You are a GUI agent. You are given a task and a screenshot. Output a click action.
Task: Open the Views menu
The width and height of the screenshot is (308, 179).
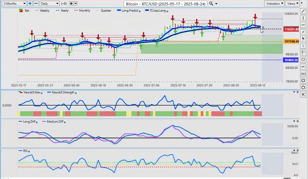pyautogui.click(x=293, y=4)
